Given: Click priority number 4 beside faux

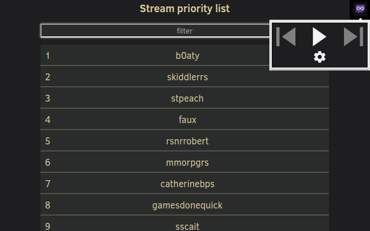Looking at the screenshot, I should coord(47,120).
